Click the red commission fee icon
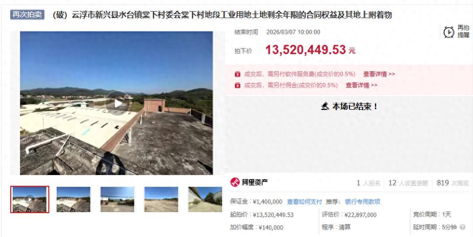Screen dimensions: 473x237 click(237, 85)
